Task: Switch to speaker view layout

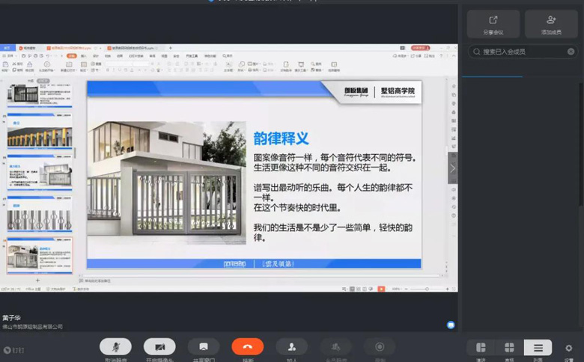Action: pyautogui.click(x=481, y=348)
